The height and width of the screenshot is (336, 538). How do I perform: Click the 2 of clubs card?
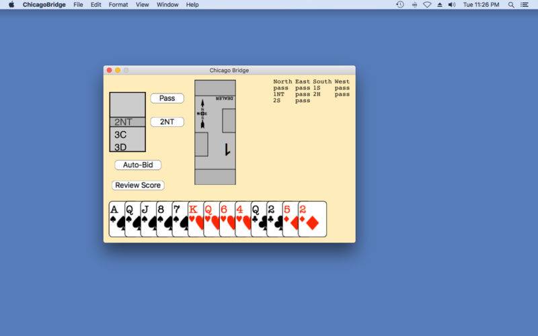(275, 219)
